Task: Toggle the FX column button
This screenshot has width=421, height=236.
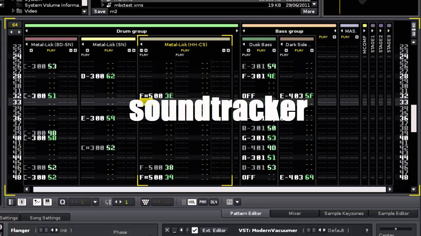Action: (x=230, y=202)
